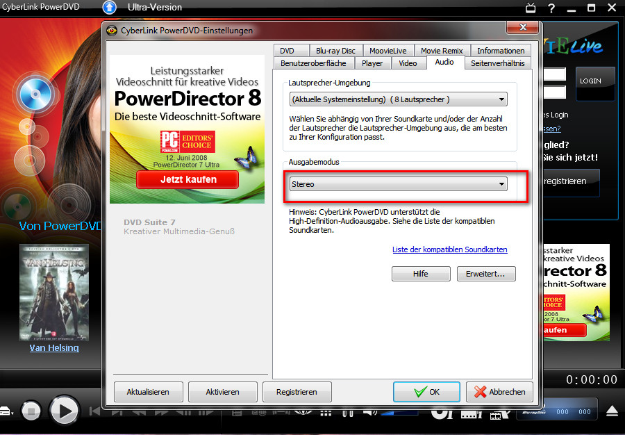Screen dimensions: 625x435
Task: Switch to the Benutzeroberfläche tab
Action: pyautogui.click(x=313, y=63)
